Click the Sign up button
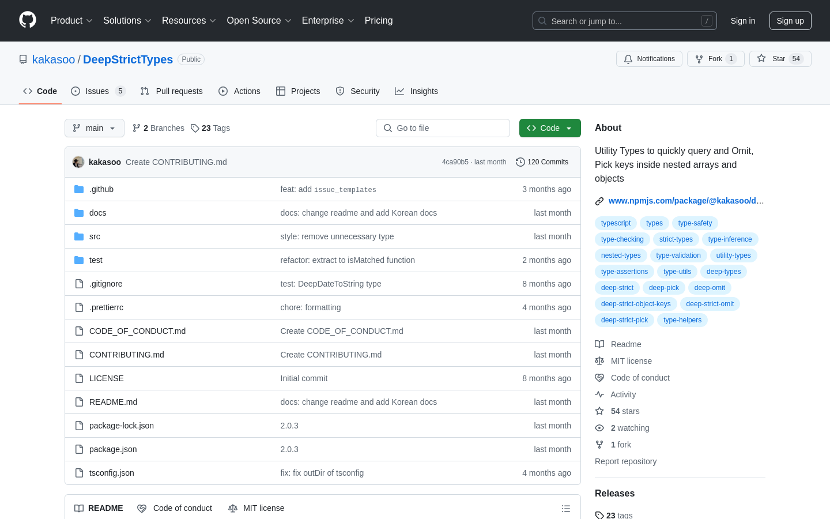The width and height of the screenshot is (830, 519). [790, 21]
